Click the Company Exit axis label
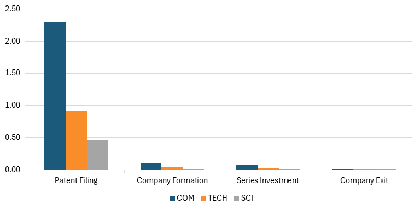The height and width of the screenshot is (210, 420). 364,181
